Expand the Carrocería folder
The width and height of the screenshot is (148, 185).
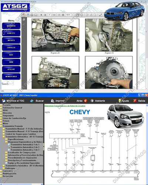[7, 171]
